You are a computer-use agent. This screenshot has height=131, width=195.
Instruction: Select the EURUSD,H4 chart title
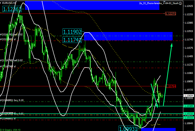(x=9, y=3)
